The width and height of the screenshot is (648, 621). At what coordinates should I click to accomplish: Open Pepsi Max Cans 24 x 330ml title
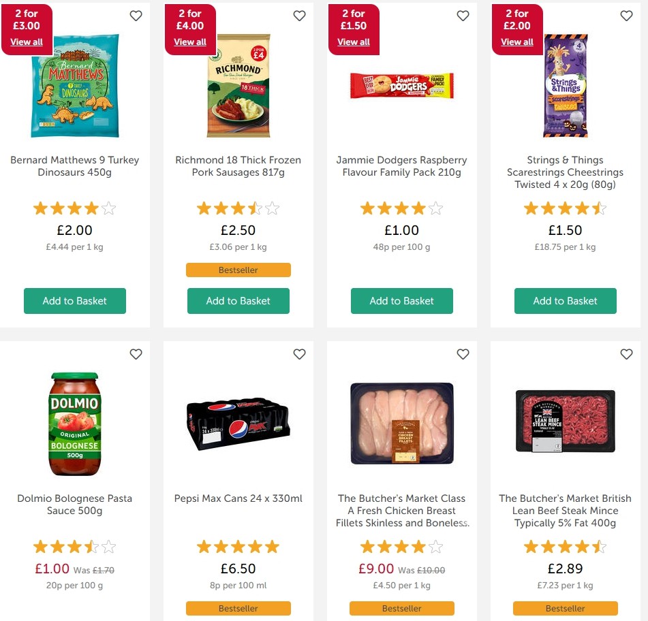(x=238, y=498)
